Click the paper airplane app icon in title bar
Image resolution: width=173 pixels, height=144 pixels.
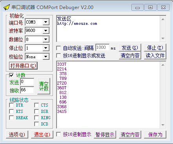(x=6, y=7)
